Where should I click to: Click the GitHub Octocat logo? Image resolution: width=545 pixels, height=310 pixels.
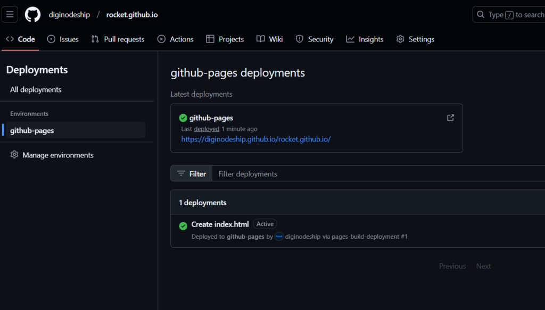(x=32, y=14)
